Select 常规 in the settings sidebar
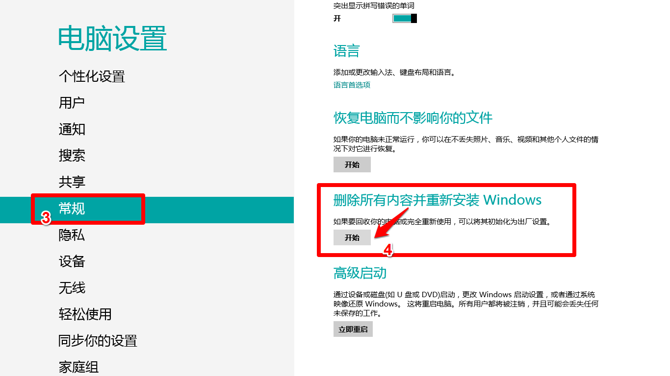670x376 pixels. pyautogui.click(x=73, y=208)
